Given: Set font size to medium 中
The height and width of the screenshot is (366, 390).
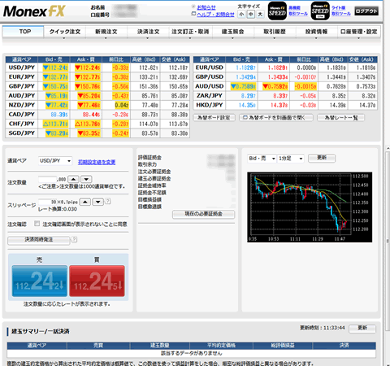Looking at the screenshot, I should [x=251, y=15].
